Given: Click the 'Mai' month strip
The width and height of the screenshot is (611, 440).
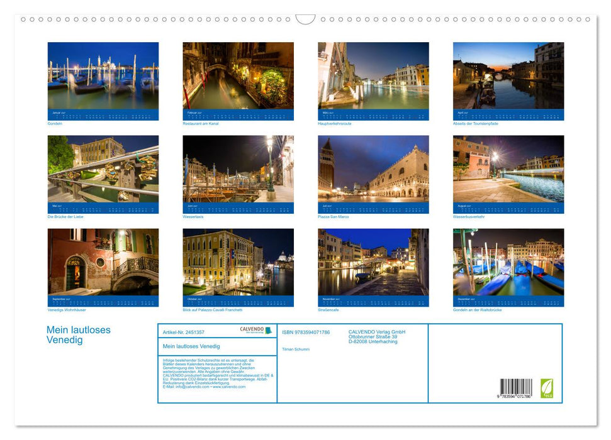Looking at the screenshot, I should pyautogui.click(x=103, y=208).
